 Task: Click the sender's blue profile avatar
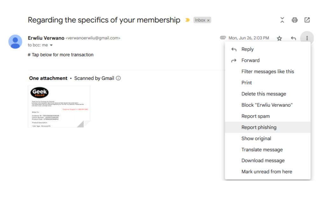click(x=15, y=42)
